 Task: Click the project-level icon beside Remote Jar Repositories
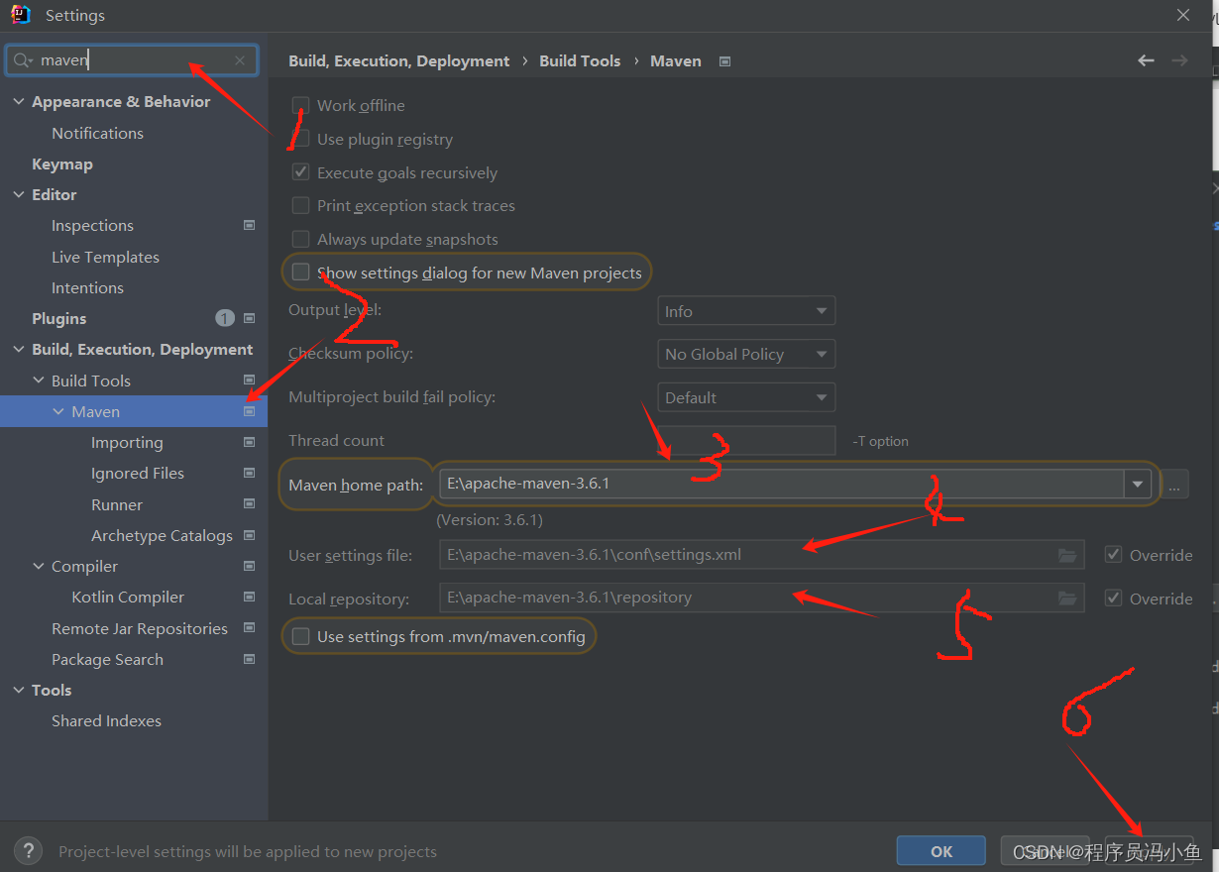click(x=249, y=628)
